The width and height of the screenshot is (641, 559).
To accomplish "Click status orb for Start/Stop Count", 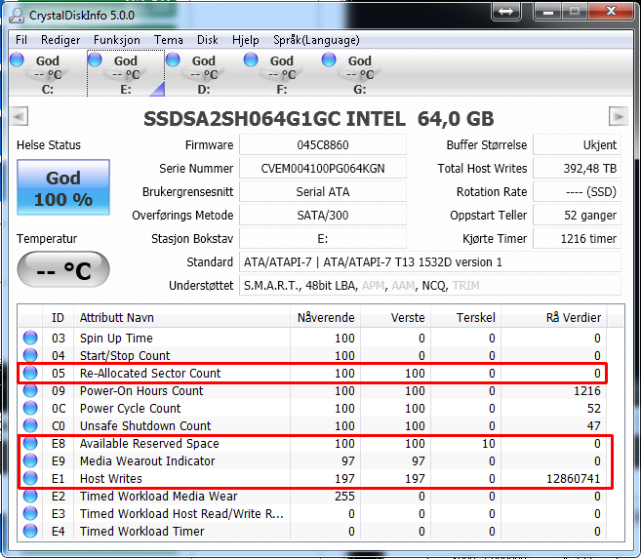I will 30,355.
